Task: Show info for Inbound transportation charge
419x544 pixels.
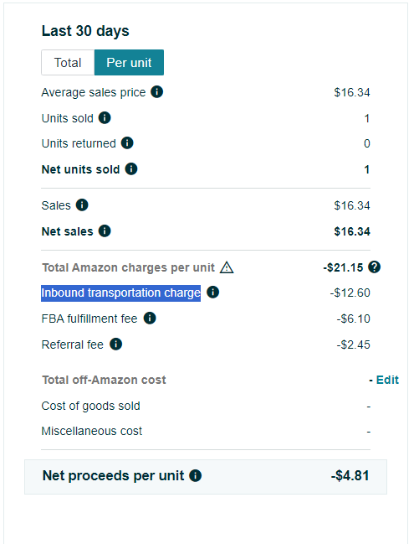Action: tap(213, 293)
